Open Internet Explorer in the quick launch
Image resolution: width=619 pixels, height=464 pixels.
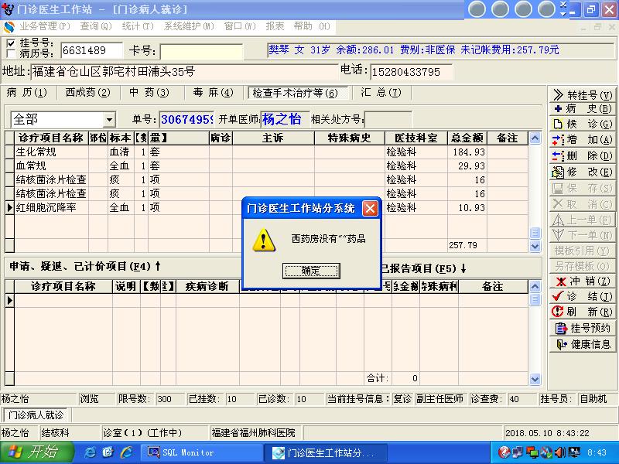[x=90, y=452]
